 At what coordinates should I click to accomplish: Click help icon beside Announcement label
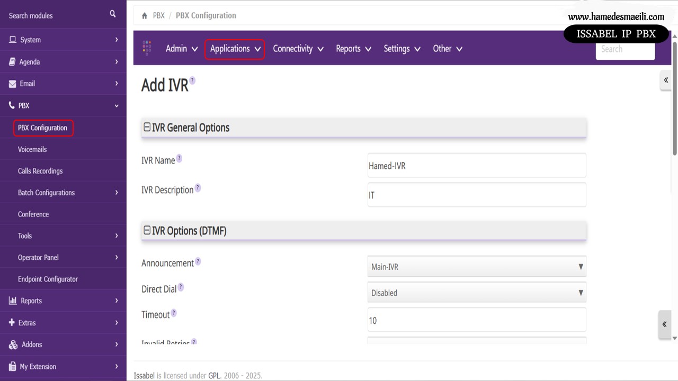(x=198, y=261)
